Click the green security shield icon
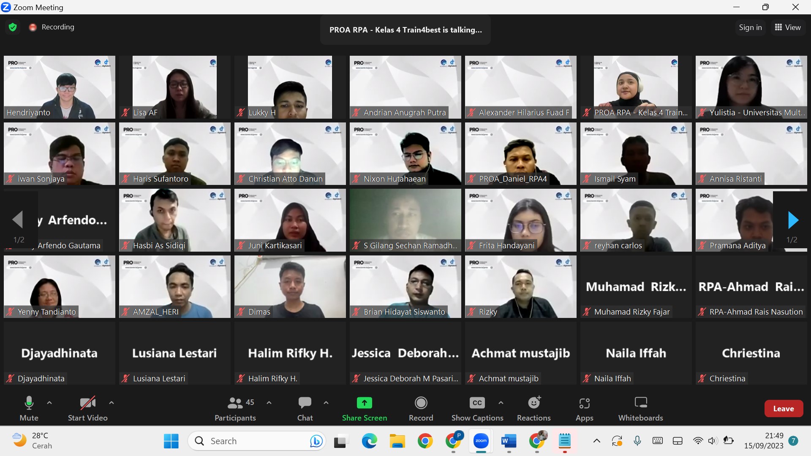 pos(13,27)
